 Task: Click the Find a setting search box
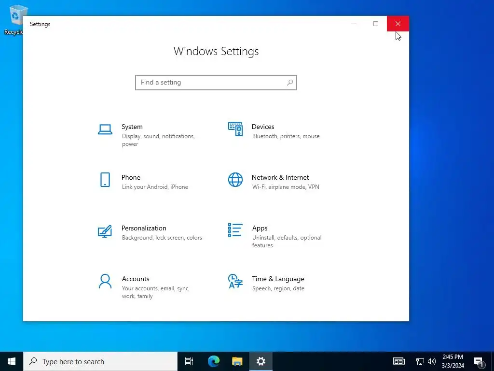pyautogui.click(x=216, y=82)
